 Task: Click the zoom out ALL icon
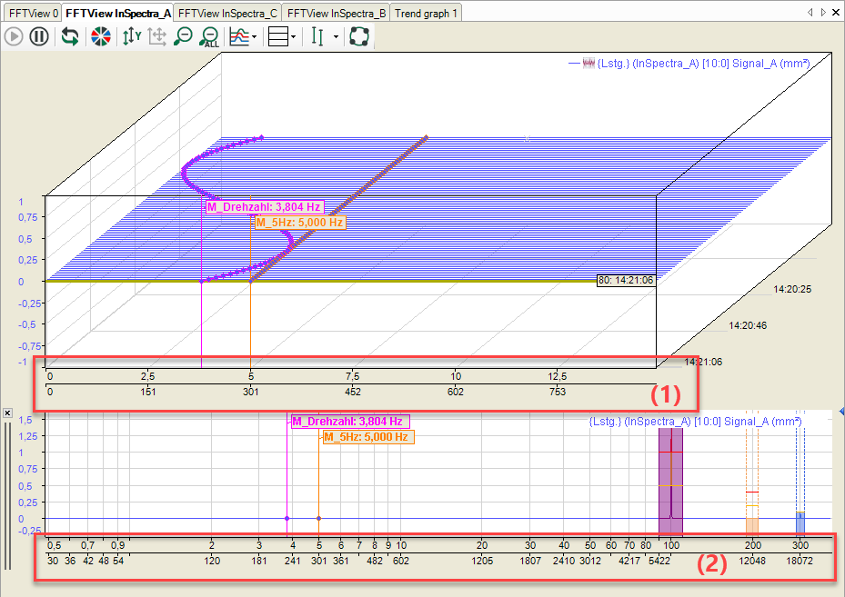click(209, 37)
